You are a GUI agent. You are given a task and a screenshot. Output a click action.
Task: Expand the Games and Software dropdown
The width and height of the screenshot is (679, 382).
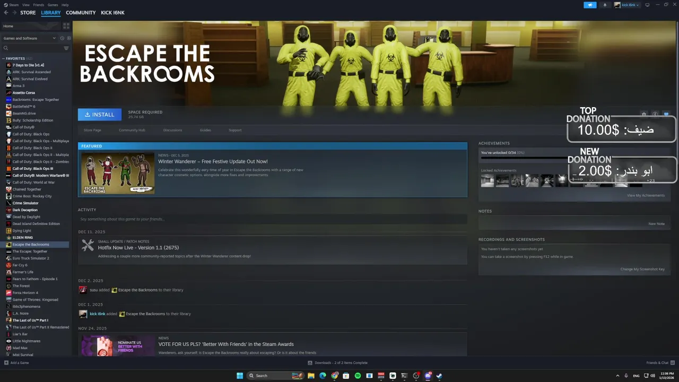tap(29, 38)
